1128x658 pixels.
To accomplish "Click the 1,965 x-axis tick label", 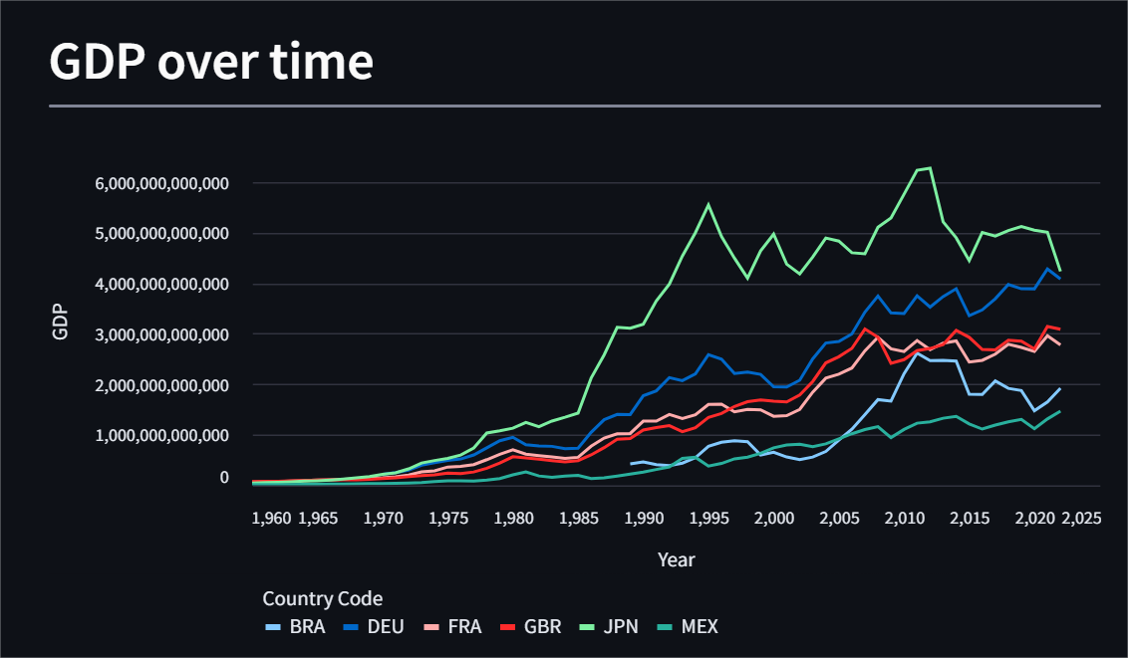I will tap(318, 519).
